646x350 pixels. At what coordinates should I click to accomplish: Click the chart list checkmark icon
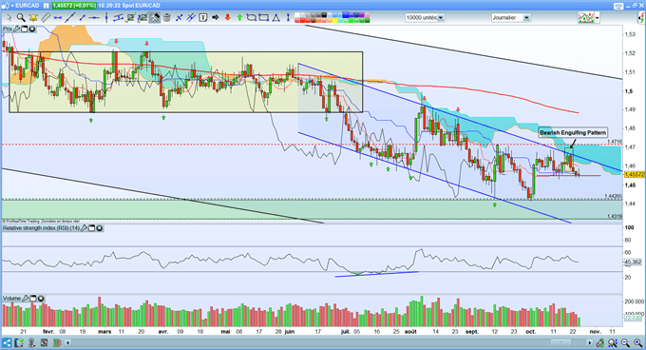pyautogui.click(x=19, y=342)
